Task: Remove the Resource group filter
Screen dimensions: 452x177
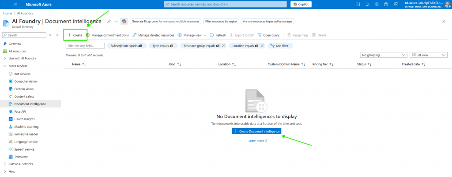Action: coord(223,46)
